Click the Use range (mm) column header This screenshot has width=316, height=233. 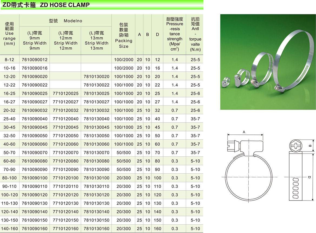(x=9, y=34)
